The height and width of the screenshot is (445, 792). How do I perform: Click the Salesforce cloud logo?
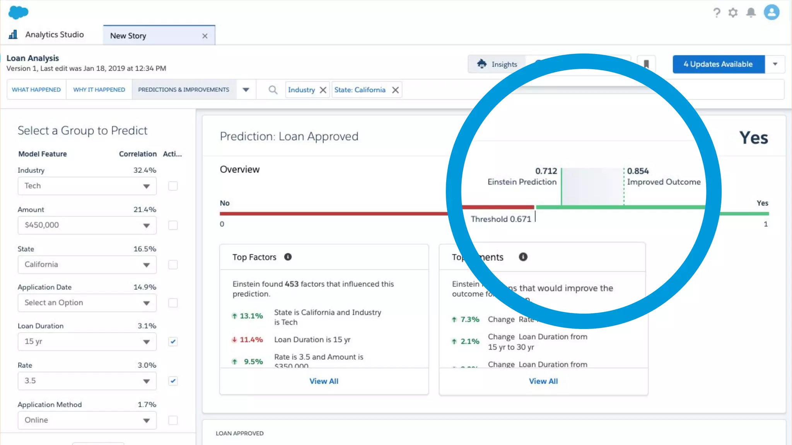(18, 12)
